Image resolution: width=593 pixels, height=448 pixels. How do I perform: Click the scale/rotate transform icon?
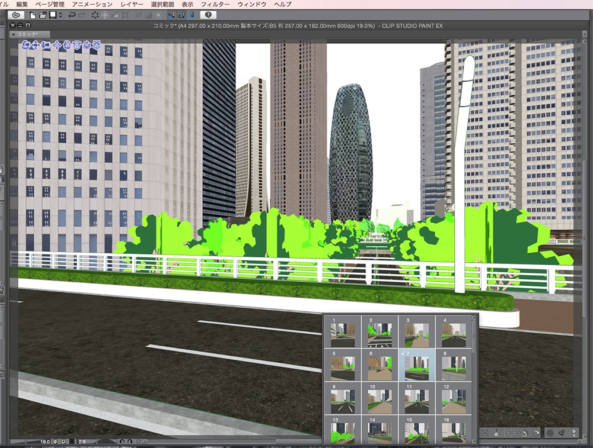(125, 15)
